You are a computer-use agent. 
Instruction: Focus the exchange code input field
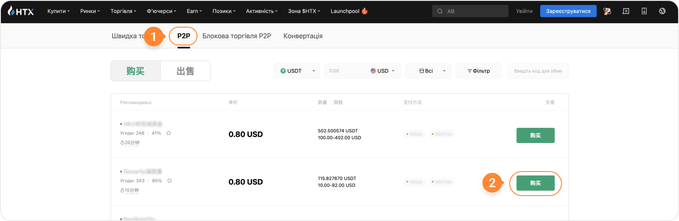coord(538,71)
